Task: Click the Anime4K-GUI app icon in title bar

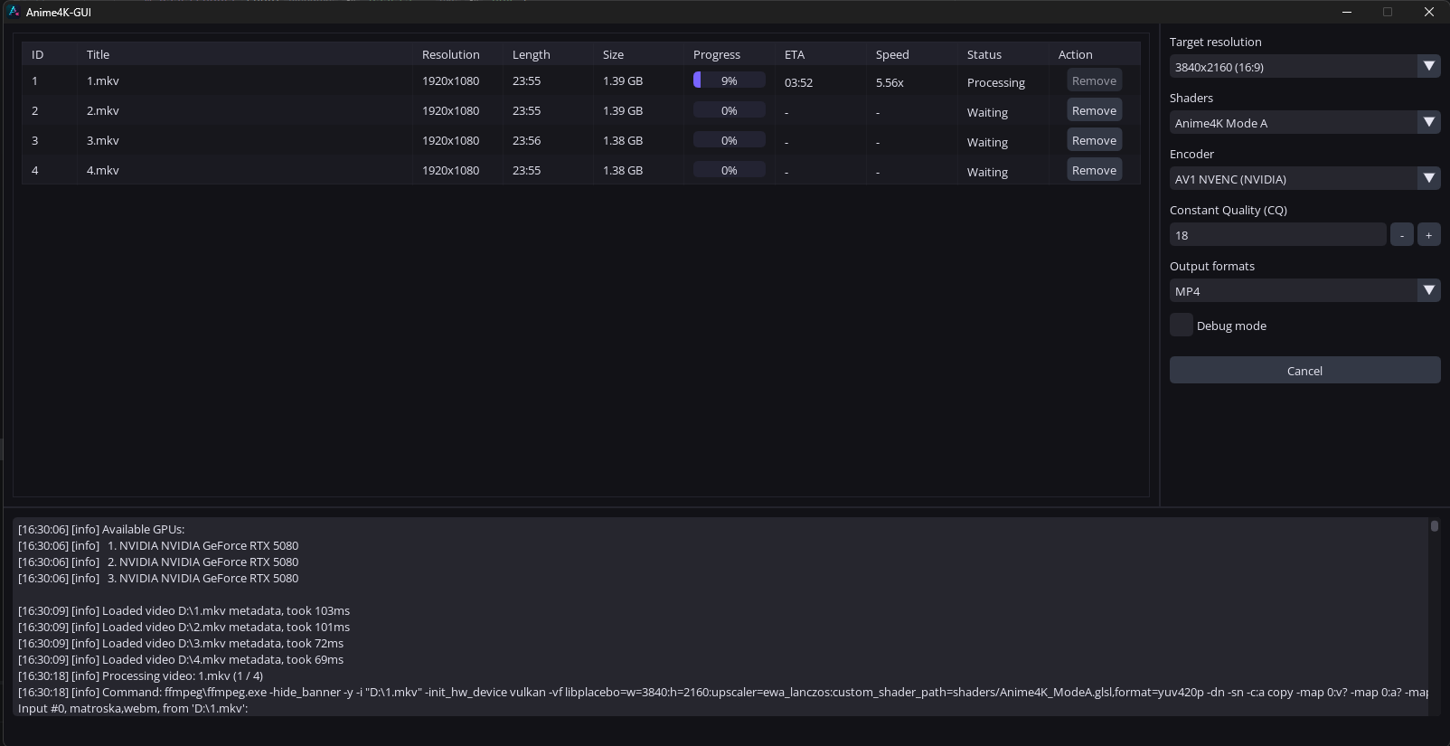Action: click(x=14, y=12)
